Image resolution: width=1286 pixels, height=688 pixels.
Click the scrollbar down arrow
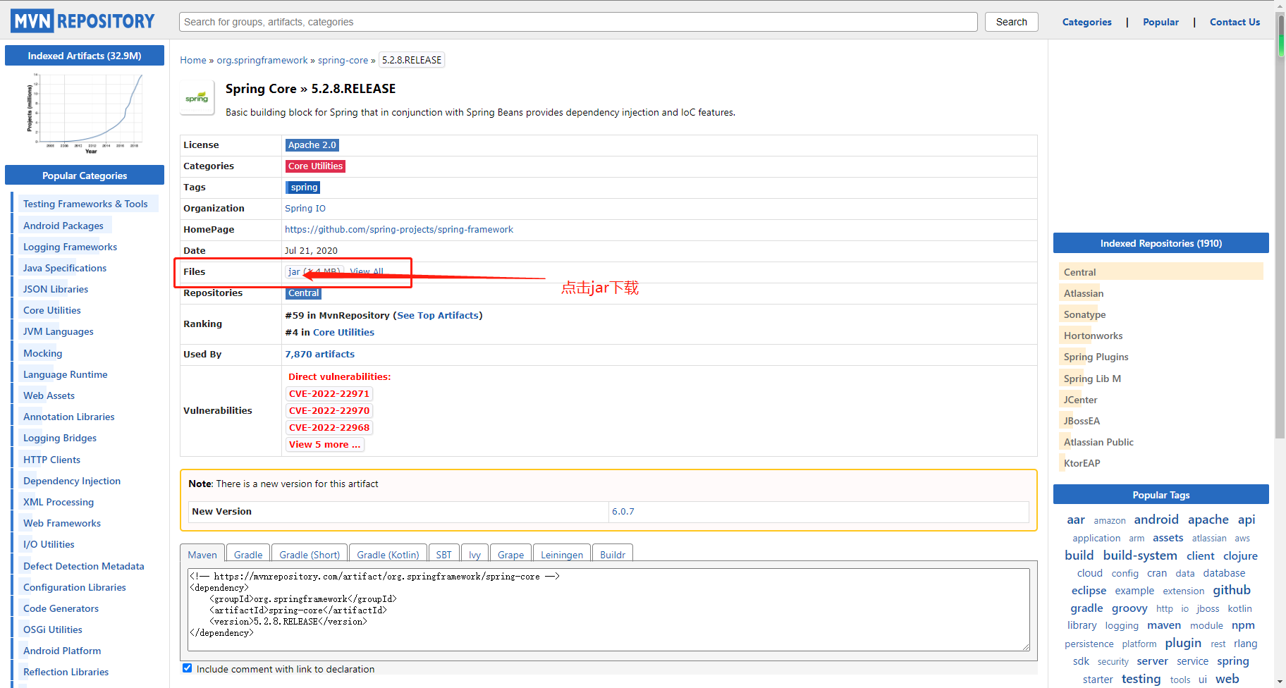[1280, 682]
